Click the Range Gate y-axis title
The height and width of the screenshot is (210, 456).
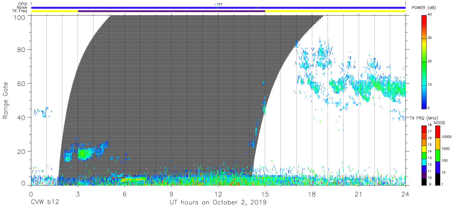click(x=6, y=101)
